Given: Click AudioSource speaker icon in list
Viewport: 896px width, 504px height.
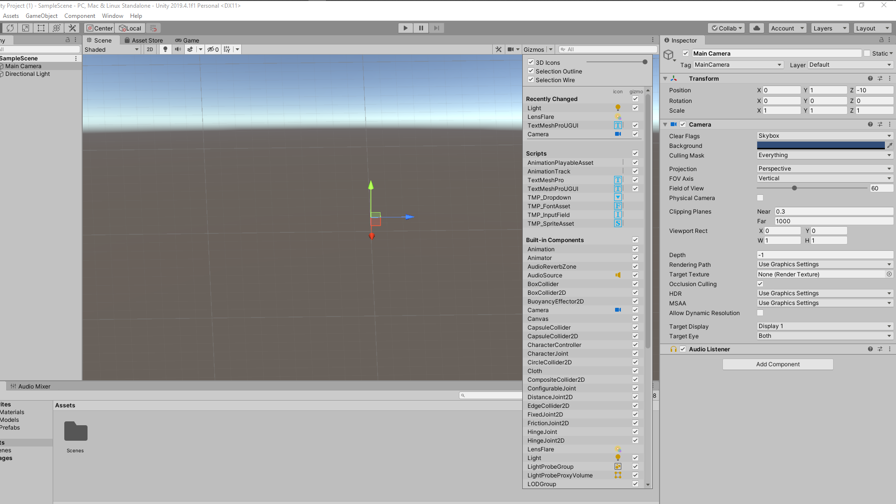Looking at the screenshot, I should point(618,275).
